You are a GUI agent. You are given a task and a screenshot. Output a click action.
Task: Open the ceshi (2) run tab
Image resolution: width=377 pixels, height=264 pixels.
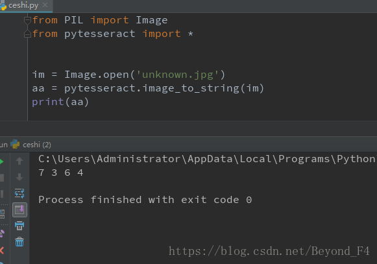tap(36, 145)
